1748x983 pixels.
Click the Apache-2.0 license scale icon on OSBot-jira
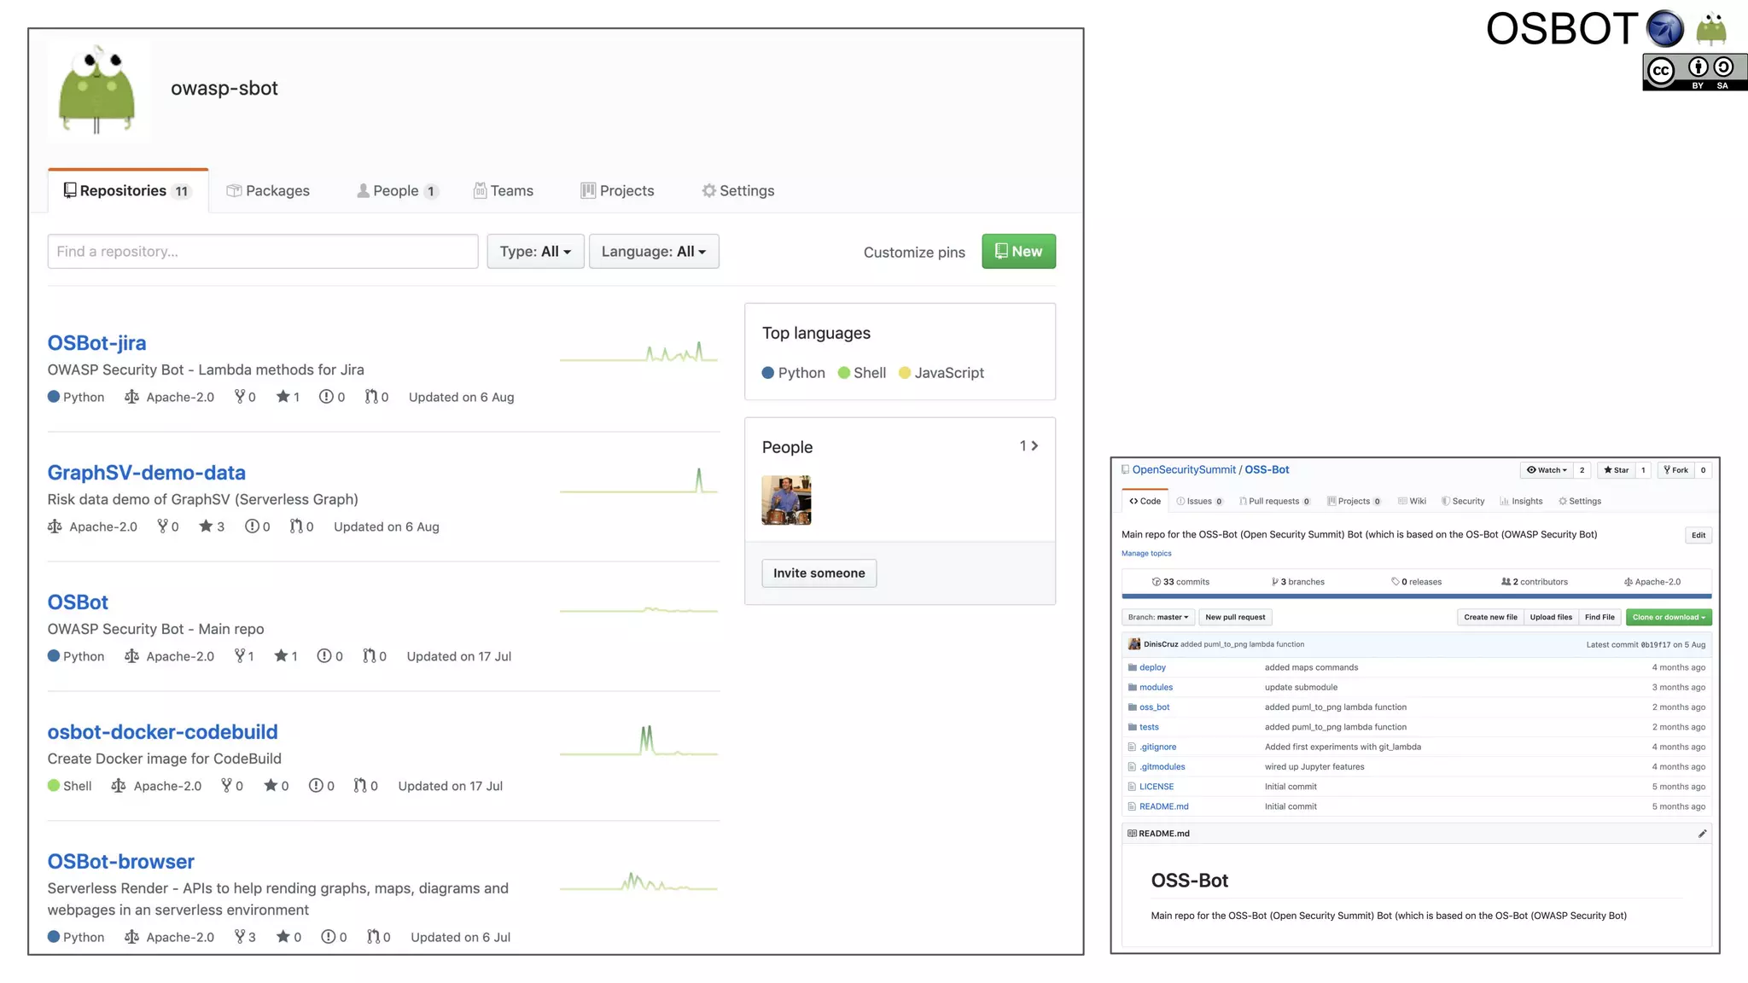pos(131,397)
